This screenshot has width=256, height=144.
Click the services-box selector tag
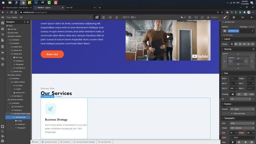click(x=233, y=31)
